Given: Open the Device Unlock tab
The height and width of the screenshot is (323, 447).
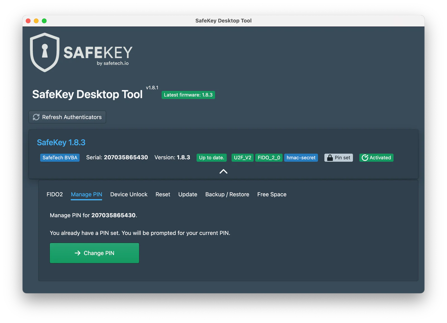Looking at the screenshot, I should click(129, 194).
